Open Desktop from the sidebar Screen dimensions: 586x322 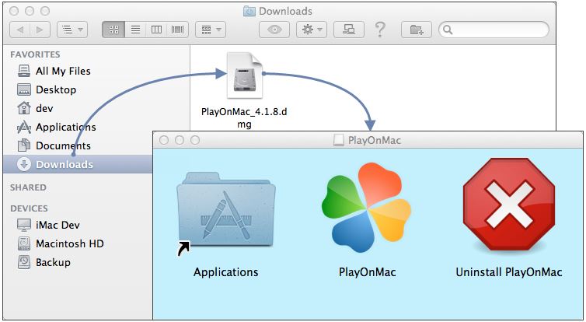point(78,89)
